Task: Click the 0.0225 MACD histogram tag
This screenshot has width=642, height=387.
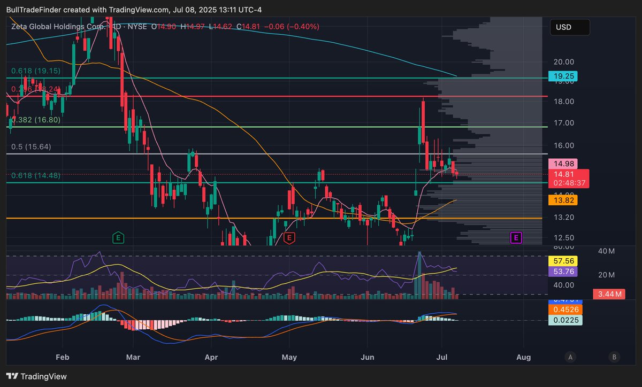Action: coord(565,320)
